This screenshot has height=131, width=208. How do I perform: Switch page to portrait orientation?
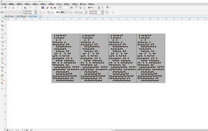tap(41, 12)
